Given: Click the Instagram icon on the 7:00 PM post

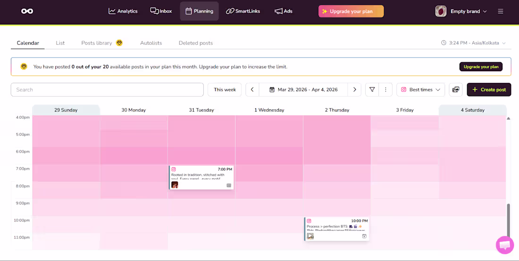Looking at the screenshot, I should tap(174, 169).
